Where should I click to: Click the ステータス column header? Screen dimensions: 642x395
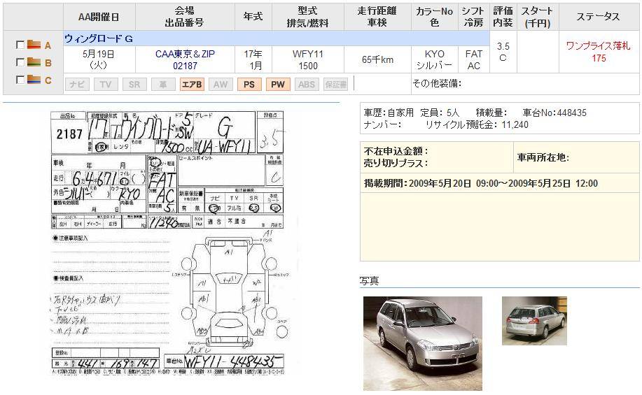pos(598,17)
